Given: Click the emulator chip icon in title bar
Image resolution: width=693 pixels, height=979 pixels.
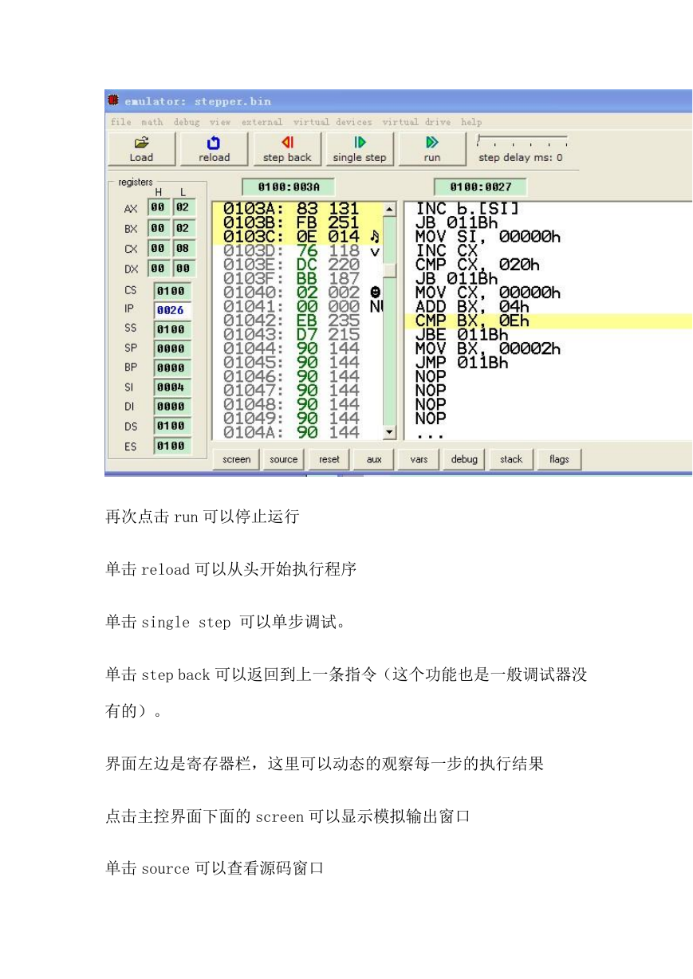Looking at the screenshot, I should 113,100.
